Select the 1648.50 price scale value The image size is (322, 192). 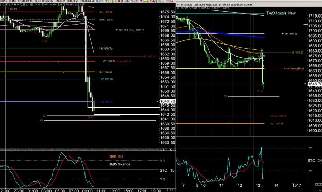pos(167,96)
